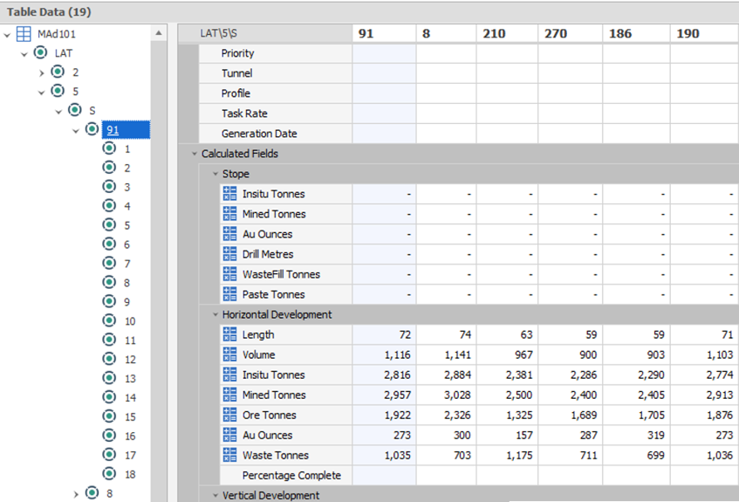Click the calculated-field icon beside Drill Metres
The height and width of the screenshot is (502, 739).
click(x=230, y=254)
